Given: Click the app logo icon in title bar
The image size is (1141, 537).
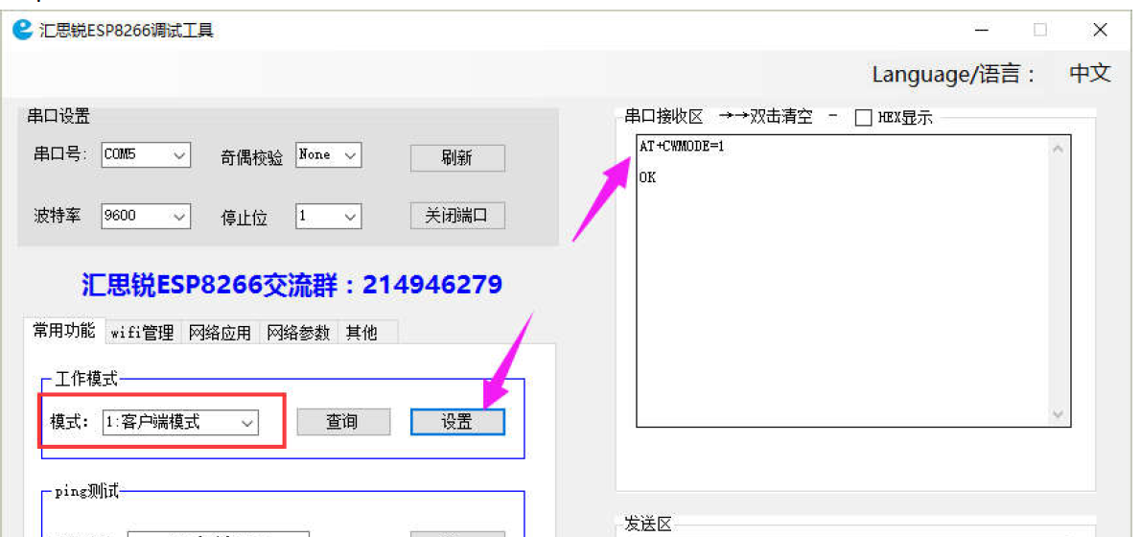Looking at the screenshot, I should pos(23,31).
